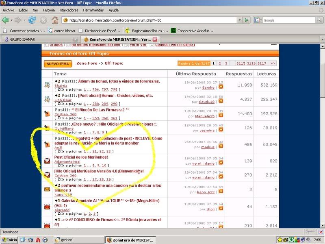
Task: Click in the Google search field
Action: pos(289,20)
